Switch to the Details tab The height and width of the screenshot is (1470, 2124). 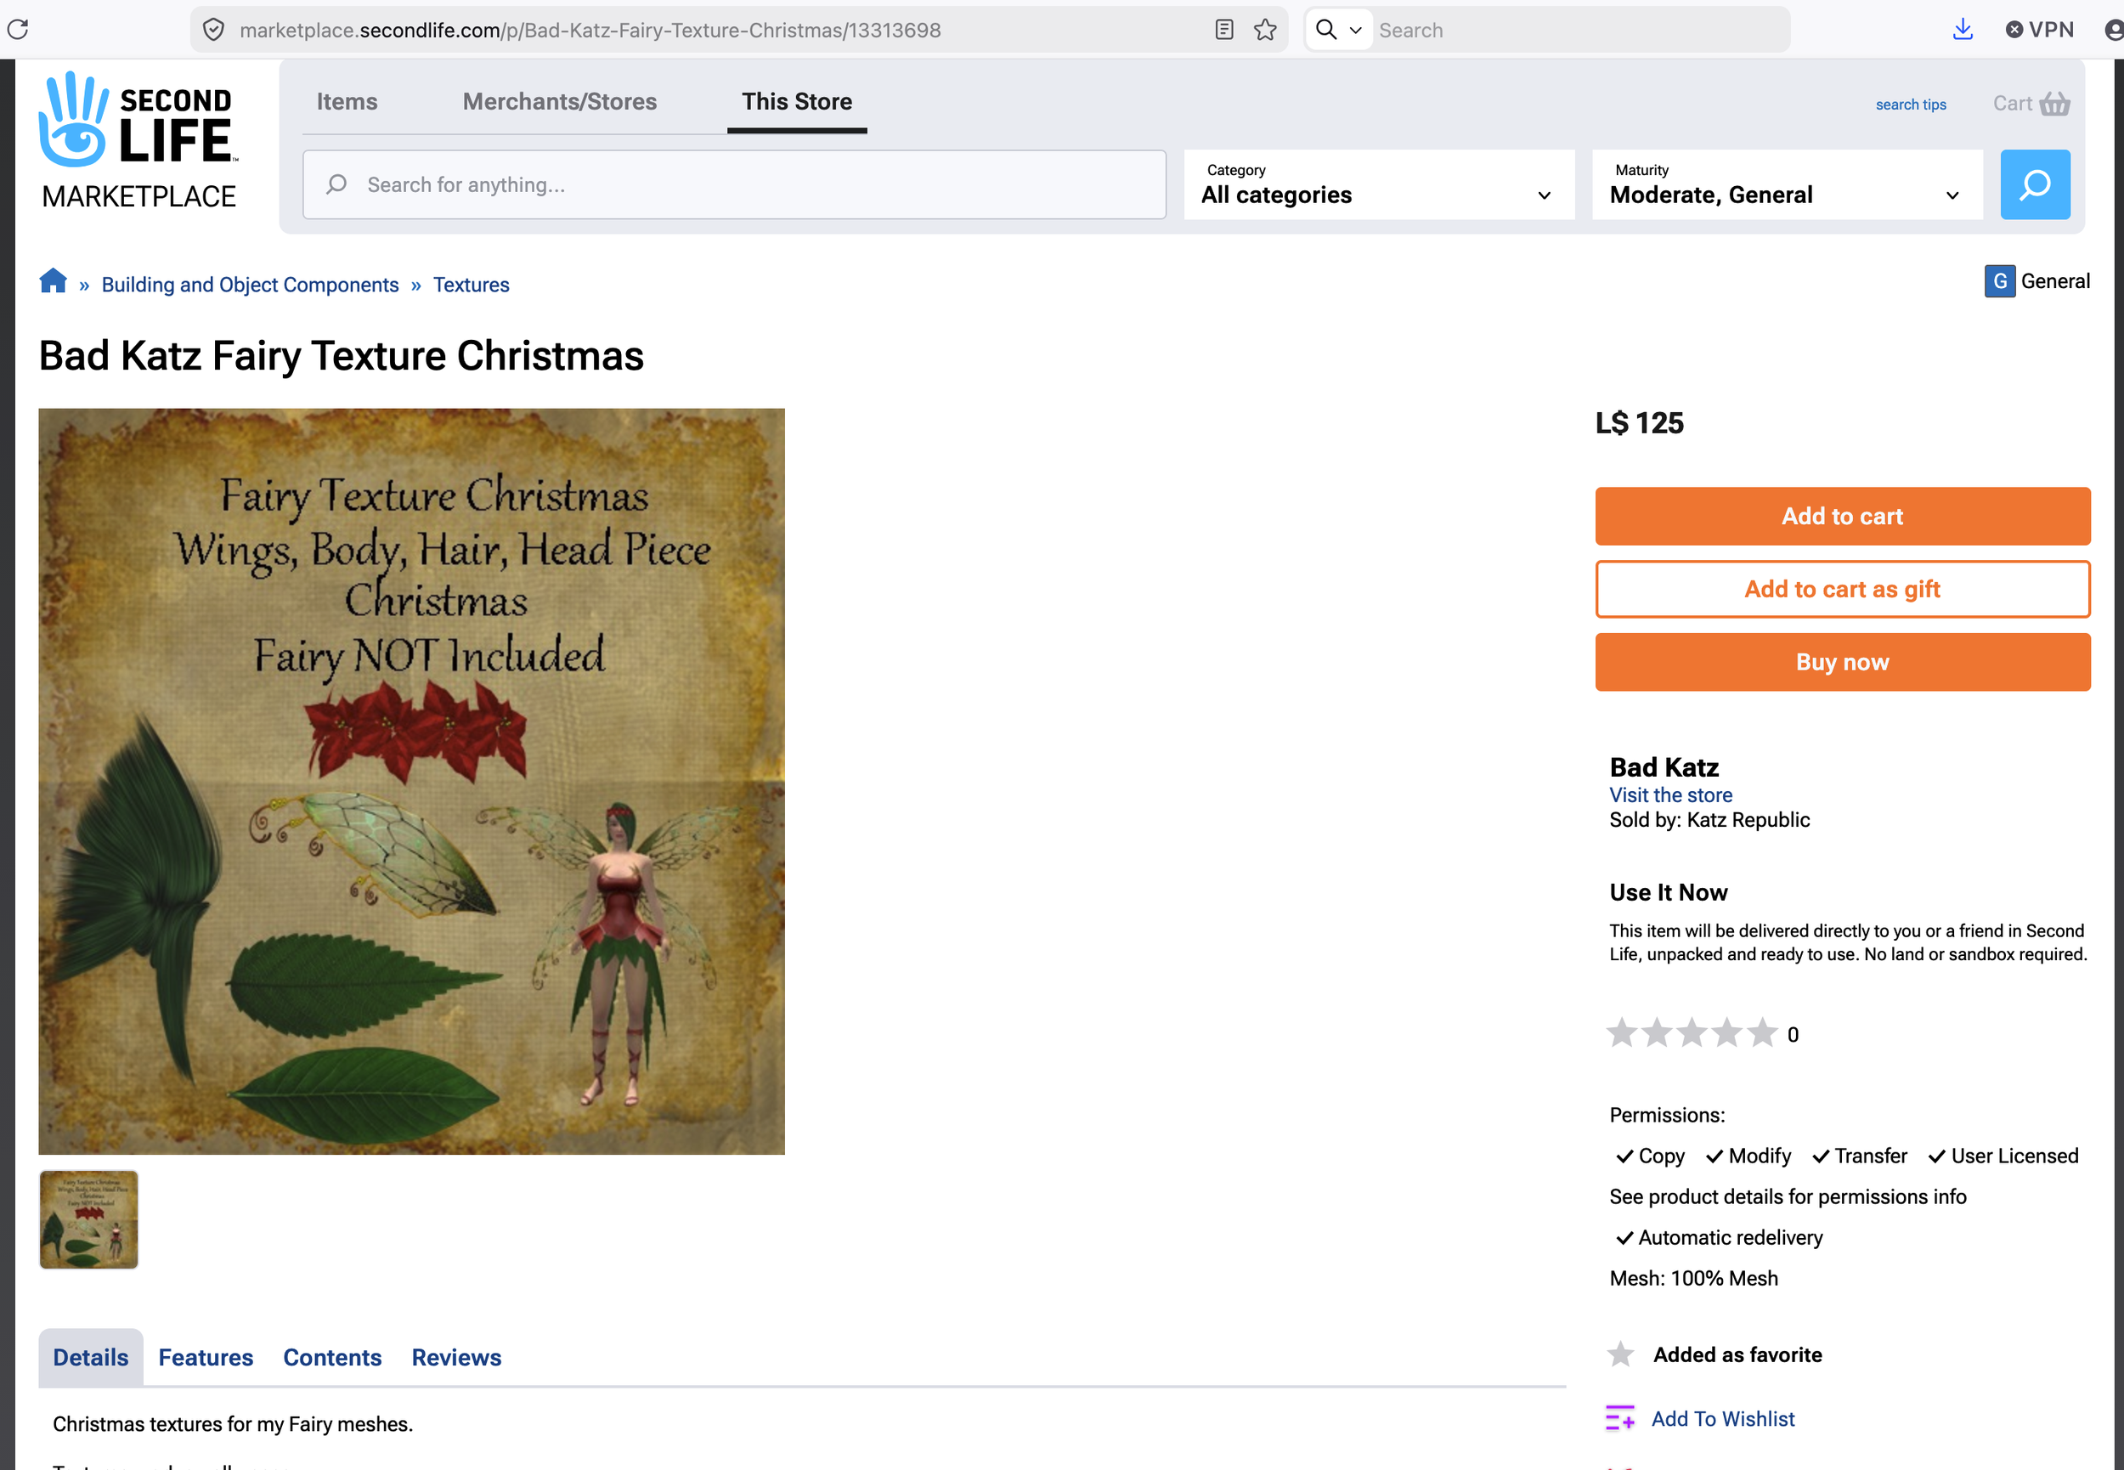coord(90,1357)
